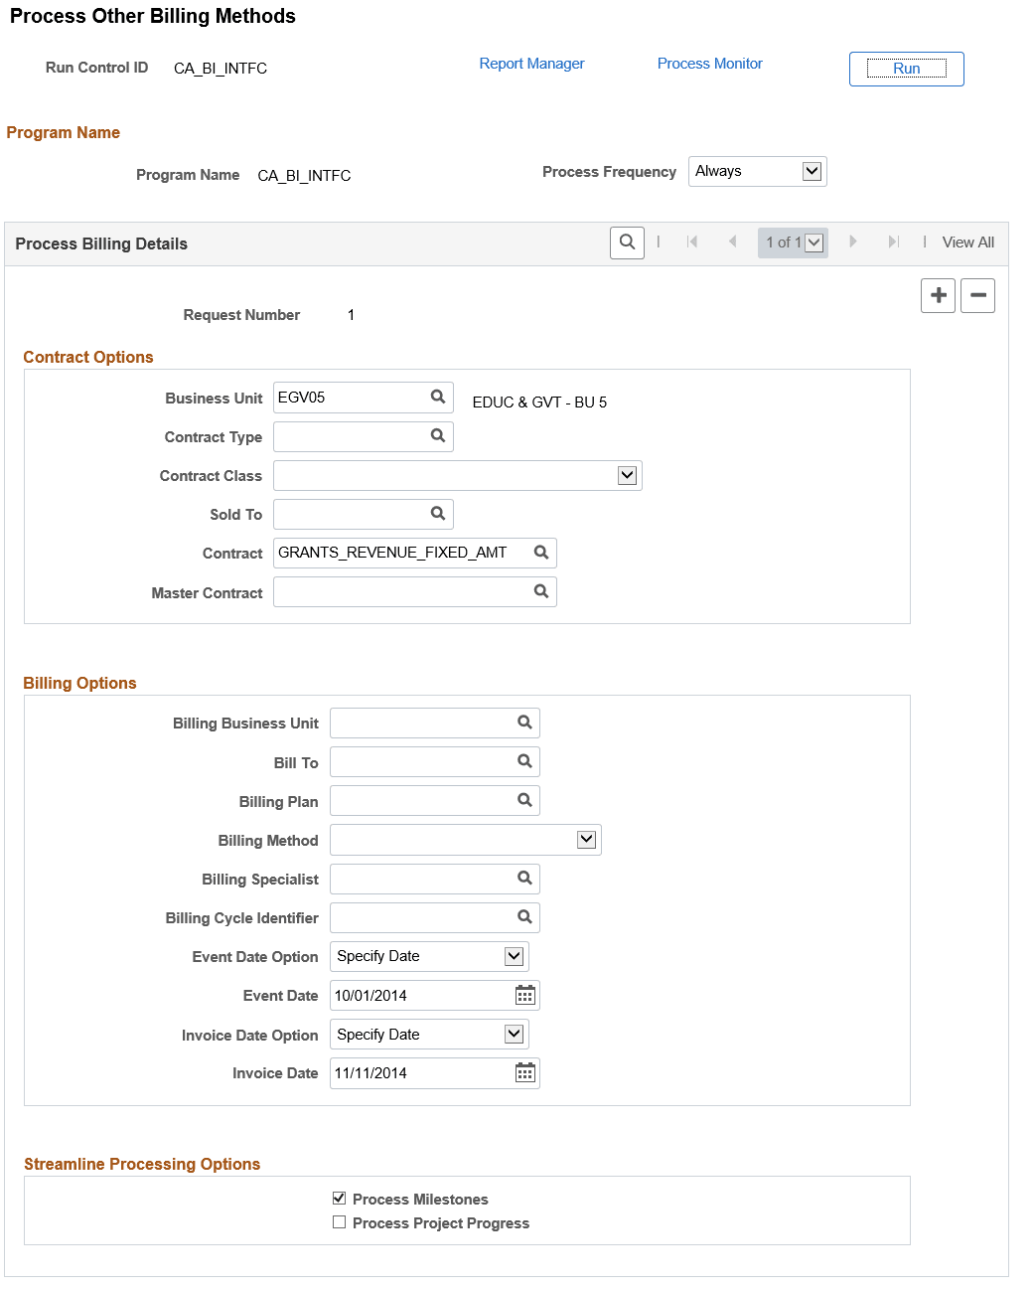
Task: Open the Sold To lookup prompt
Action: click(437, 513)
